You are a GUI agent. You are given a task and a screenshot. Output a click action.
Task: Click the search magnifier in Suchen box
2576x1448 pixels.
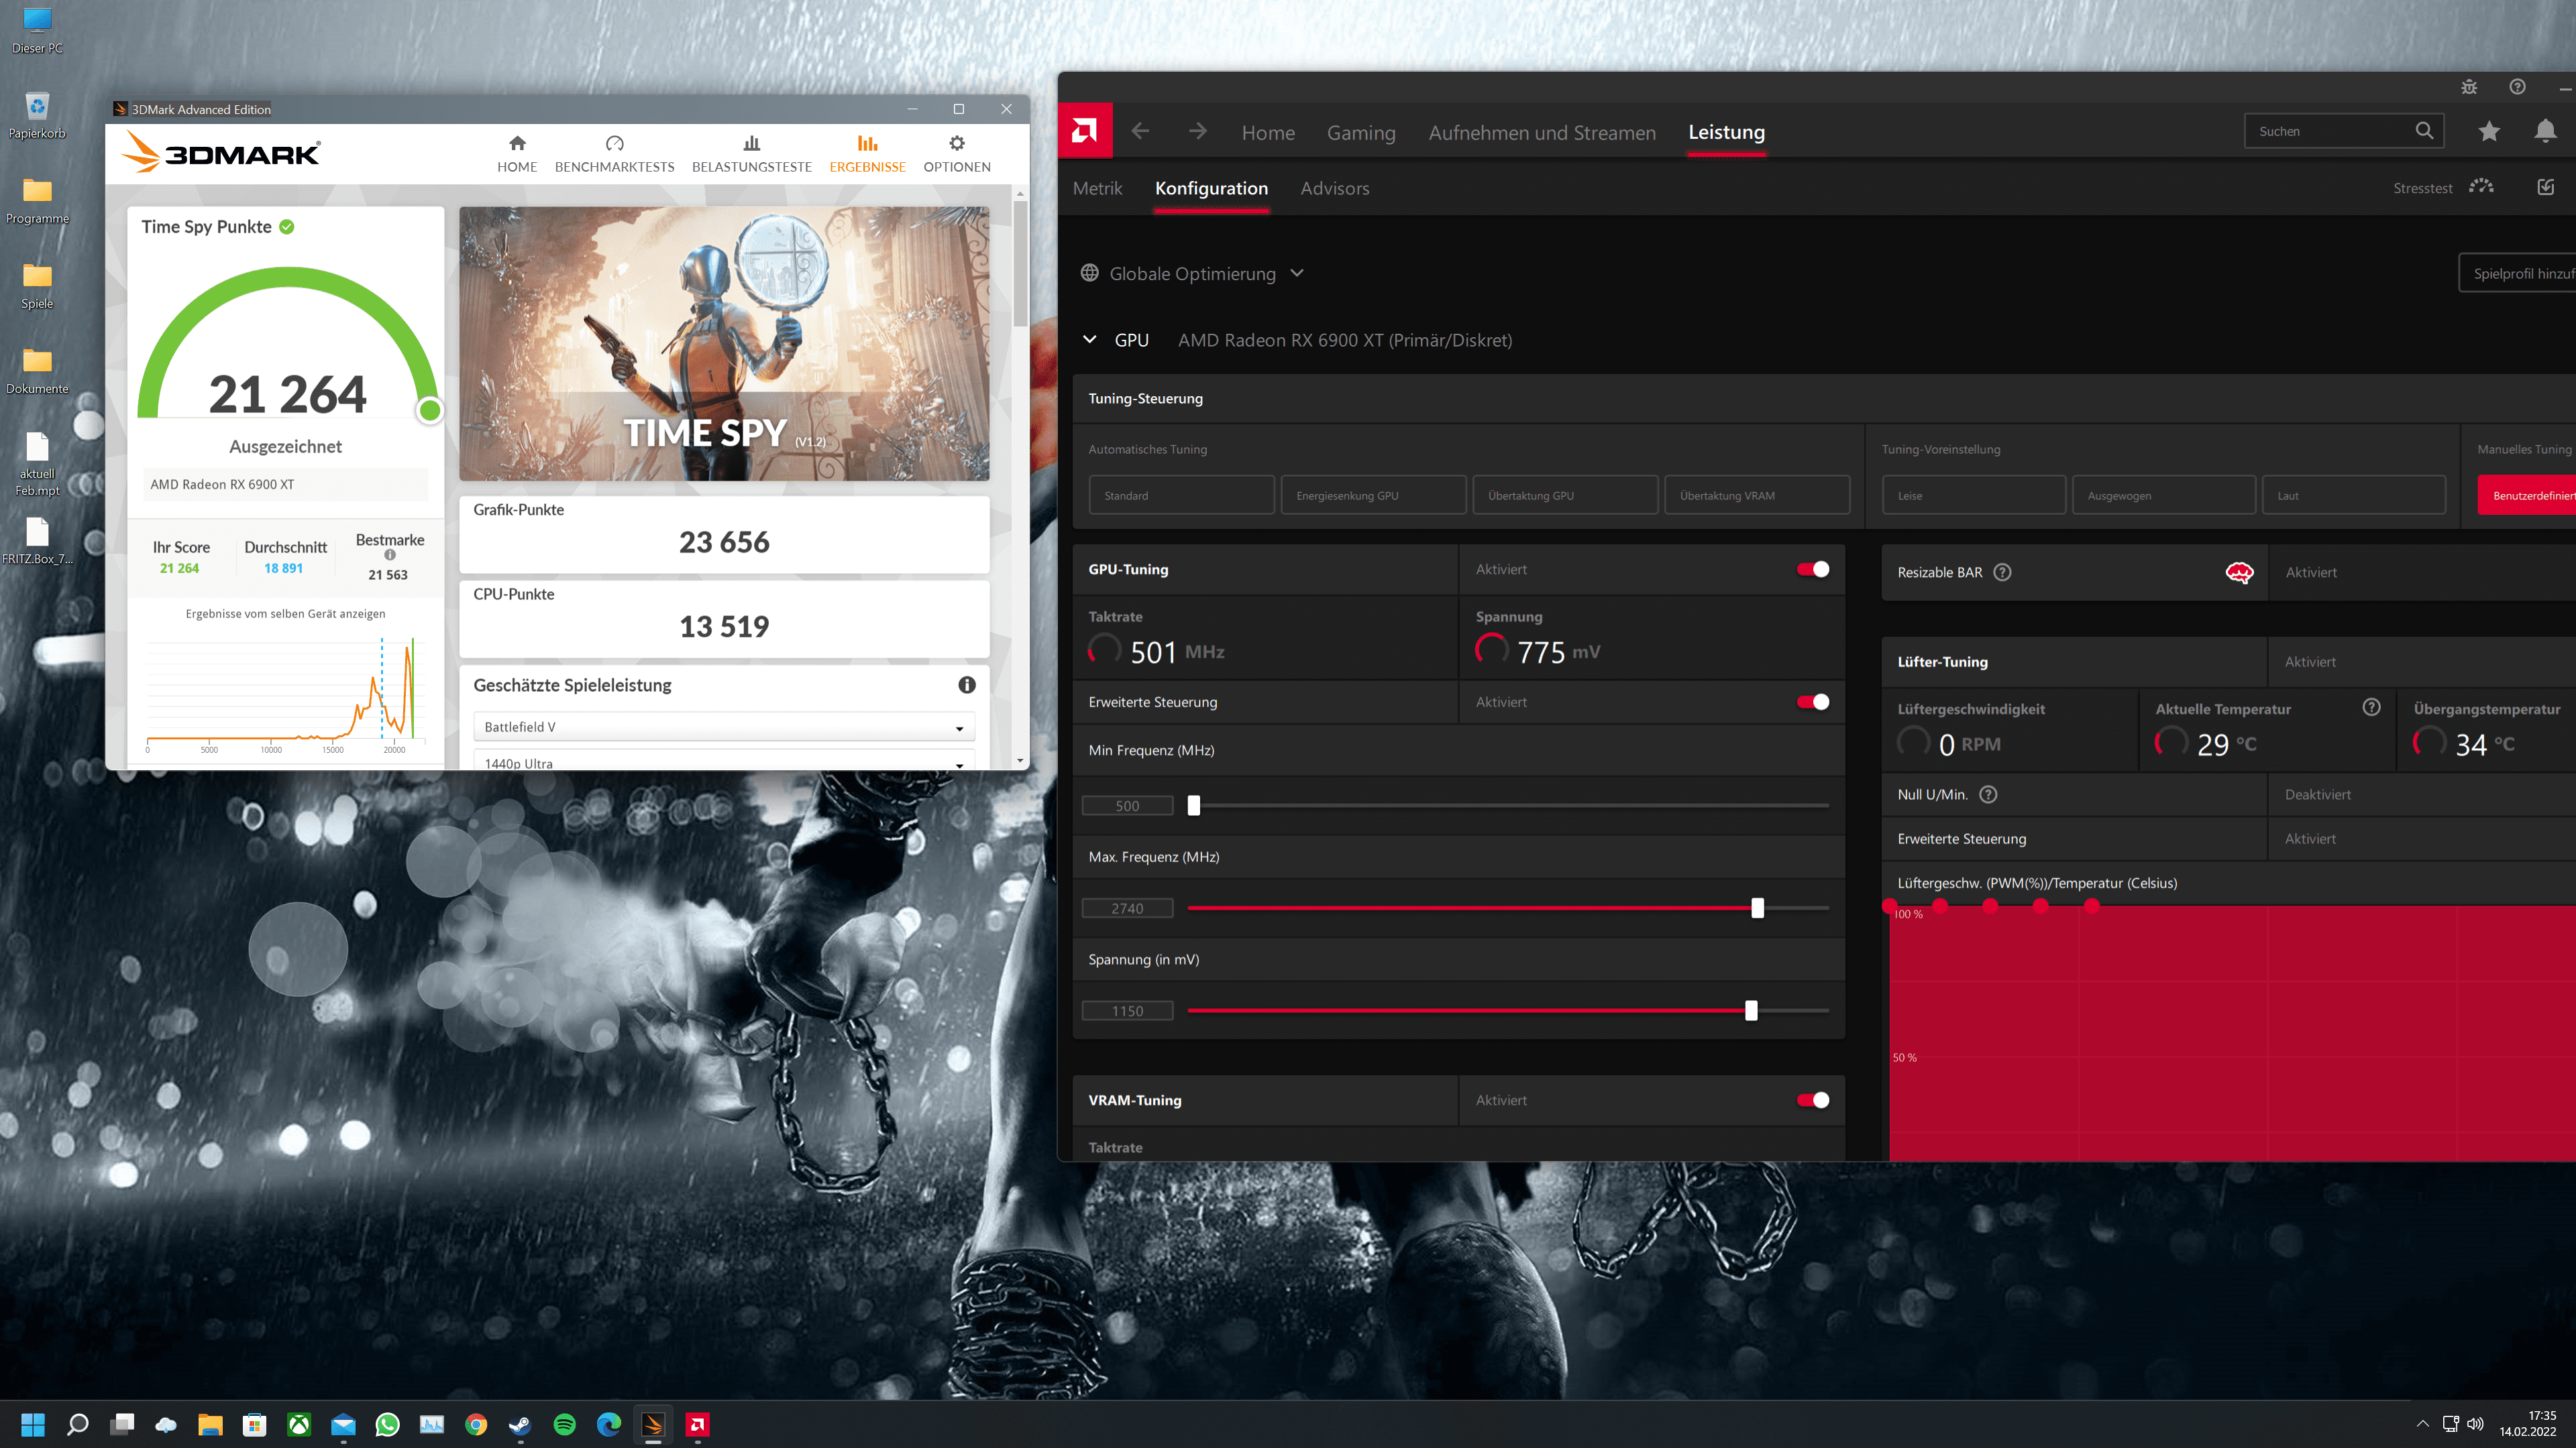(2424, 131)
